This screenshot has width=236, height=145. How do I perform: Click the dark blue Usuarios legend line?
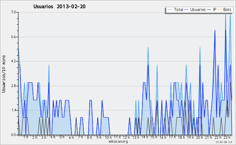tap(186, 10)
